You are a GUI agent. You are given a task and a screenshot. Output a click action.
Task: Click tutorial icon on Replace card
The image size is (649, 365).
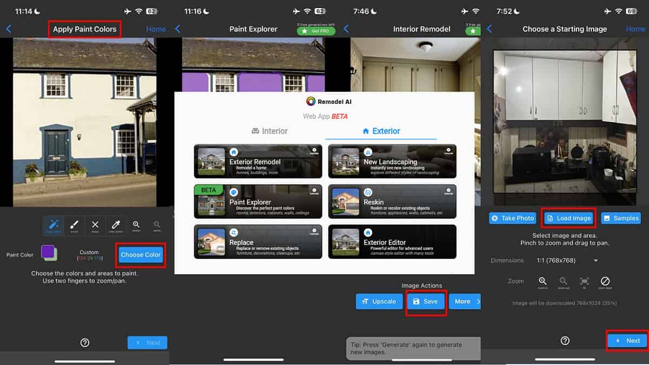tap(314, 231)
